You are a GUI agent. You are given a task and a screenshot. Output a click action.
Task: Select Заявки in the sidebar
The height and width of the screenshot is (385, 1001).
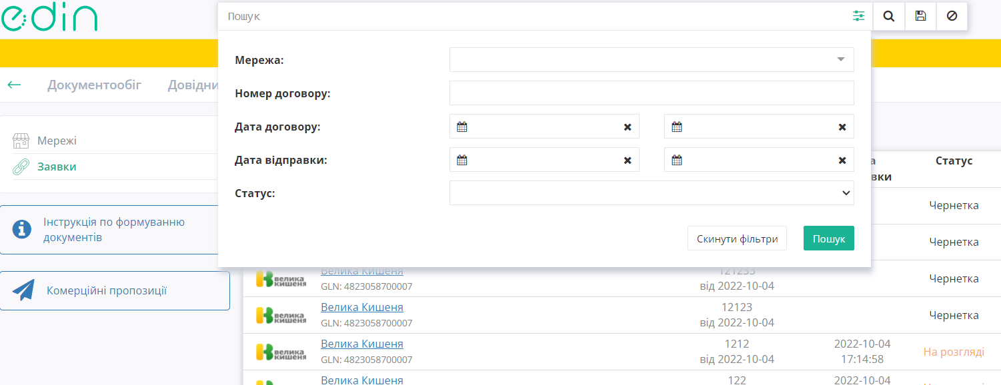point(57,167)
